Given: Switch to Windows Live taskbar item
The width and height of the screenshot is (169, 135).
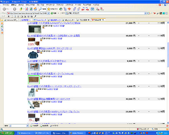Looking at the screenshot, I should (26, 133).
